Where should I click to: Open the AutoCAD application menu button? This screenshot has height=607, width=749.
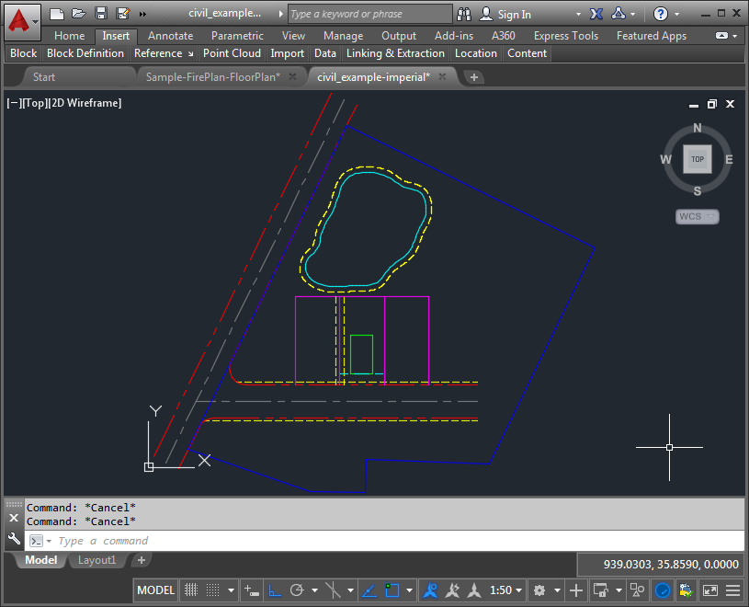20,17
